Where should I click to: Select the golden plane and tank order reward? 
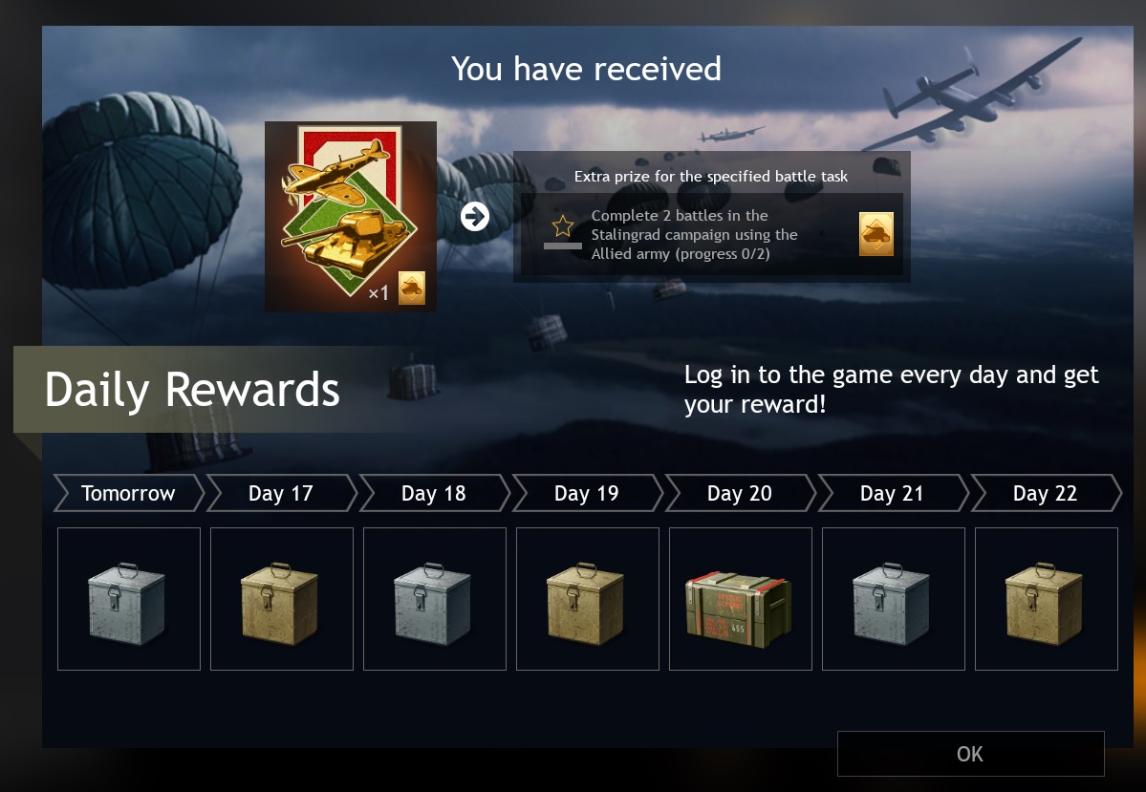(x=350, y=216)
